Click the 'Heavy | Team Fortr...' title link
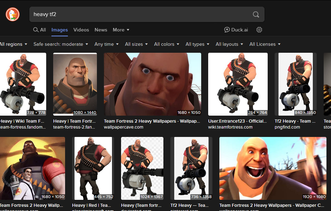The height and width of the screenshot is (211, 331). point(74,121)
